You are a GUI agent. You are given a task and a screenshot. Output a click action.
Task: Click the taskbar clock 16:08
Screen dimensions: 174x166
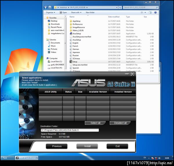167,158
